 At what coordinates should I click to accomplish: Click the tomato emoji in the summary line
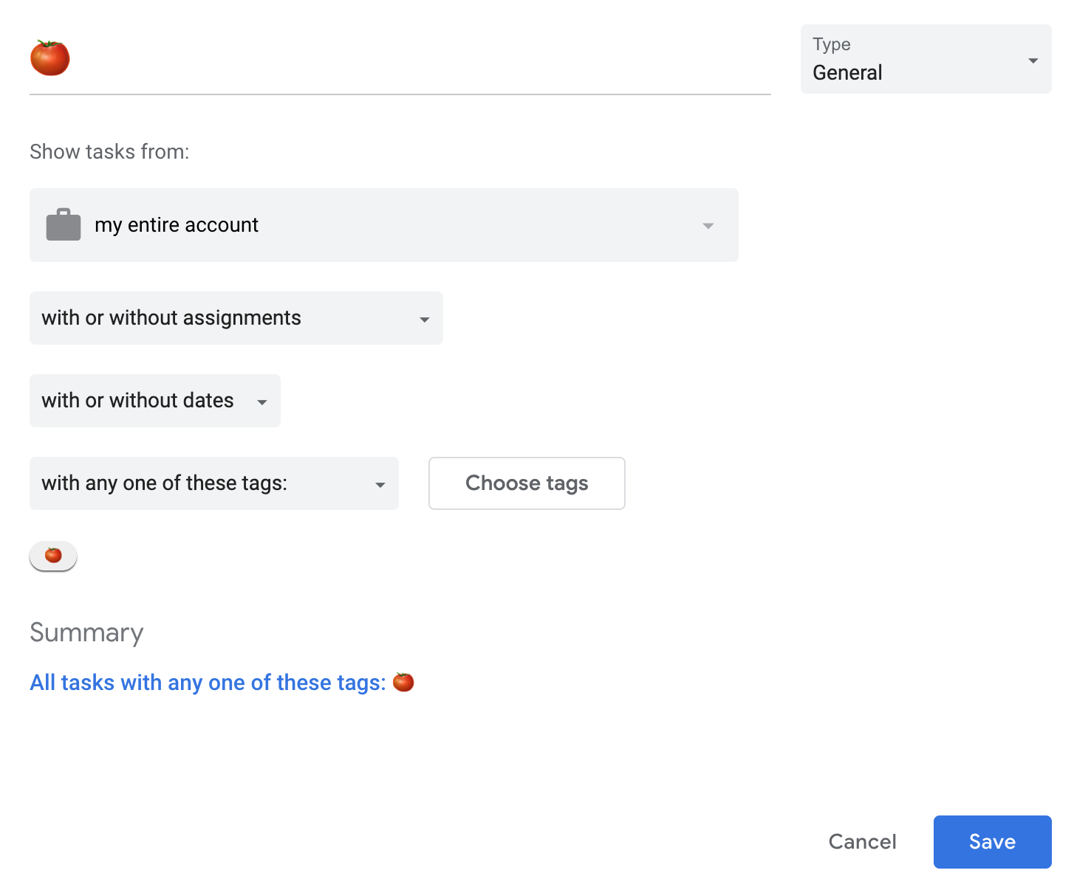pyautogui.click(x=403, y=682)
